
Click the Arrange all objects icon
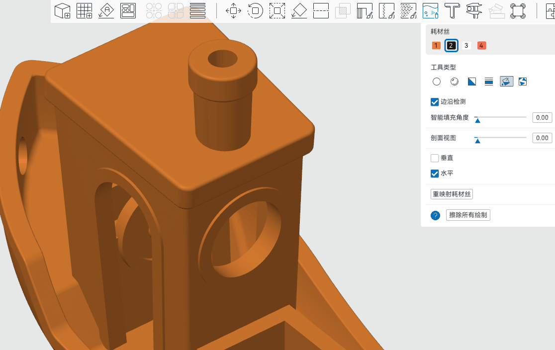(x=128, y=10)
